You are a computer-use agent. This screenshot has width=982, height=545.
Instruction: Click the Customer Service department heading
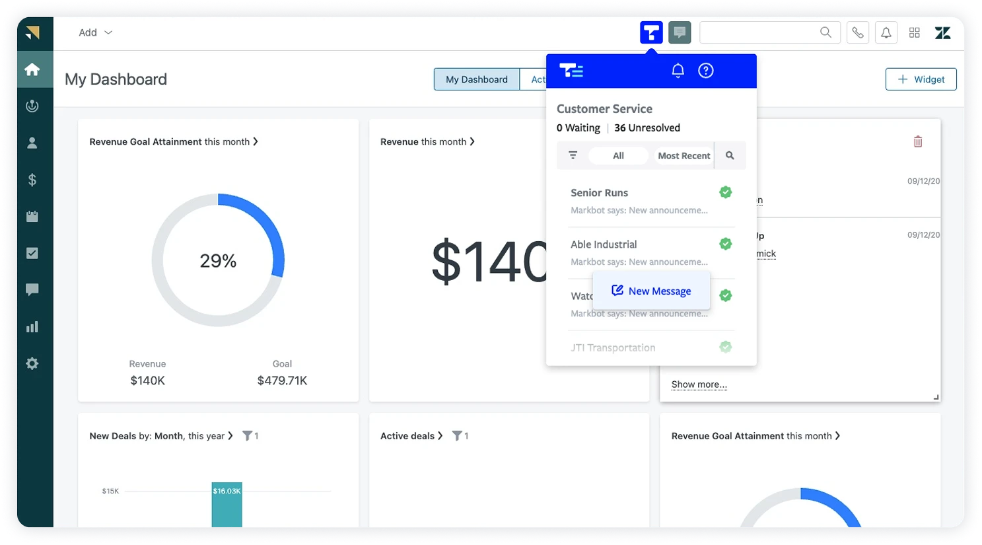pyautogui.click(x=604, y=109)
